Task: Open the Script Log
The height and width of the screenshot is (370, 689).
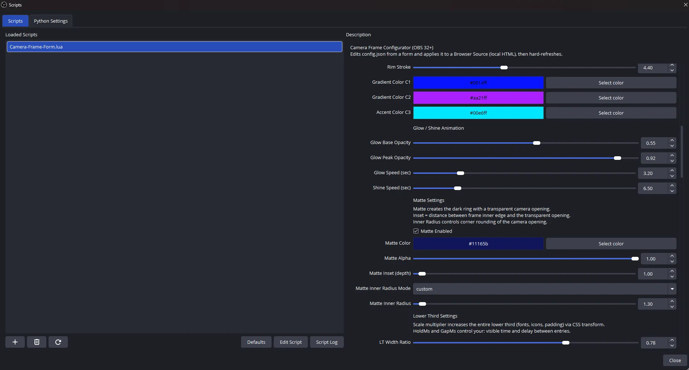Action: 327,342
